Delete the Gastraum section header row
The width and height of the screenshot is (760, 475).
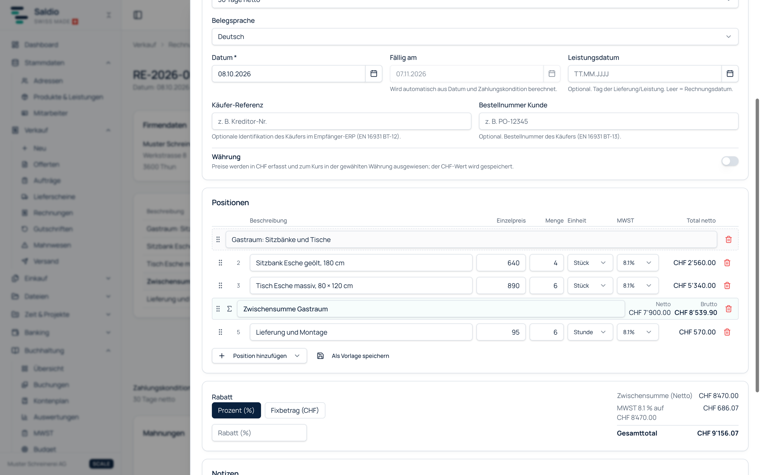pos(728,239)
